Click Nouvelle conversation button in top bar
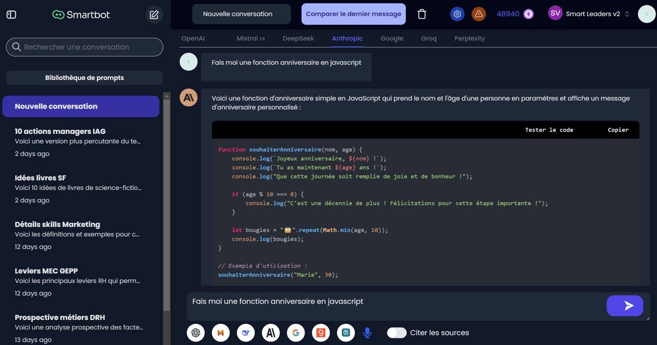Screen dimensions: 657x345 [241, 14]
